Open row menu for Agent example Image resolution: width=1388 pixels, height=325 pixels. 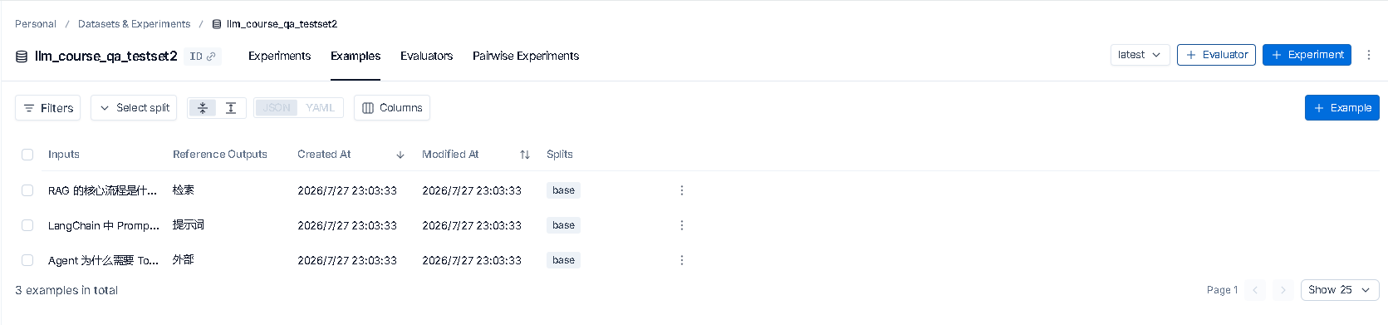click(682, 260)
